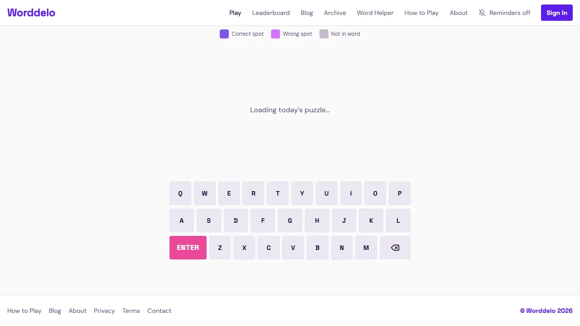Open the footer Contact link
Viewport: 580px width, 326px height.
[159, 311]
